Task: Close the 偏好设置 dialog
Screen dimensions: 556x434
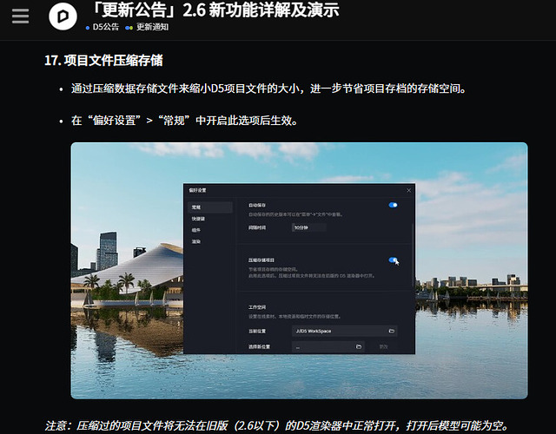Action: (x=408, y=190)
